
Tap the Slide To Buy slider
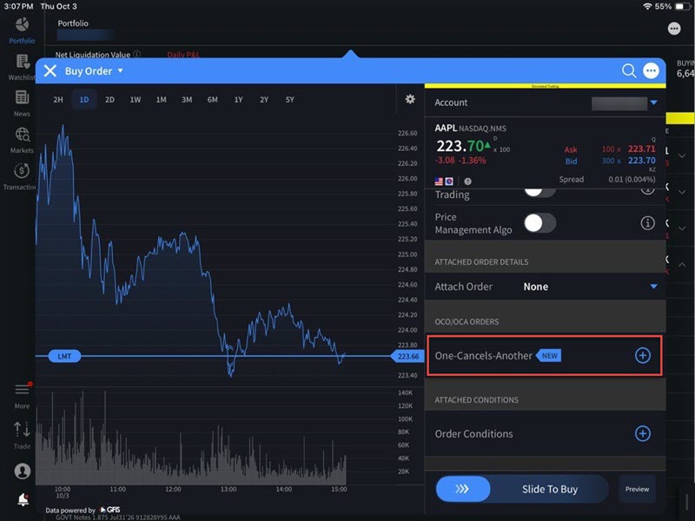(x=462, y=489)
